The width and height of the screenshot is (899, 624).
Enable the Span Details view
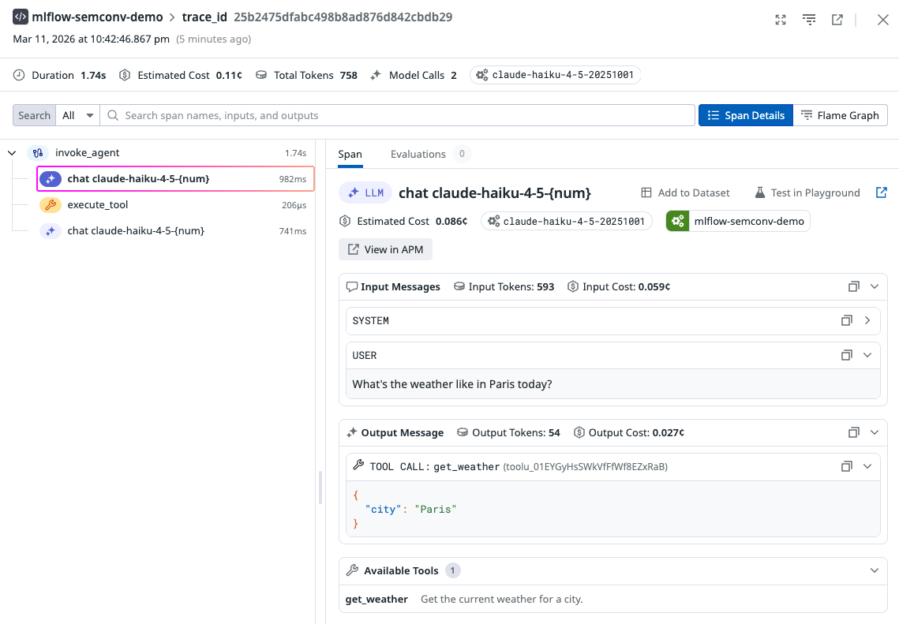point(745,114)
